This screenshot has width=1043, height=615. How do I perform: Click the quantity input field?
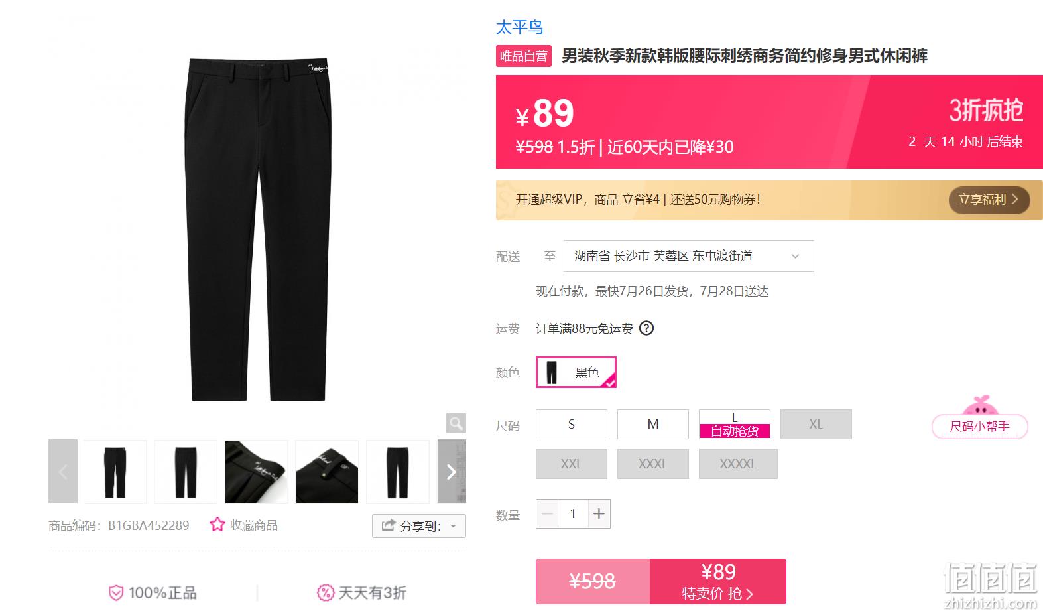573,513
